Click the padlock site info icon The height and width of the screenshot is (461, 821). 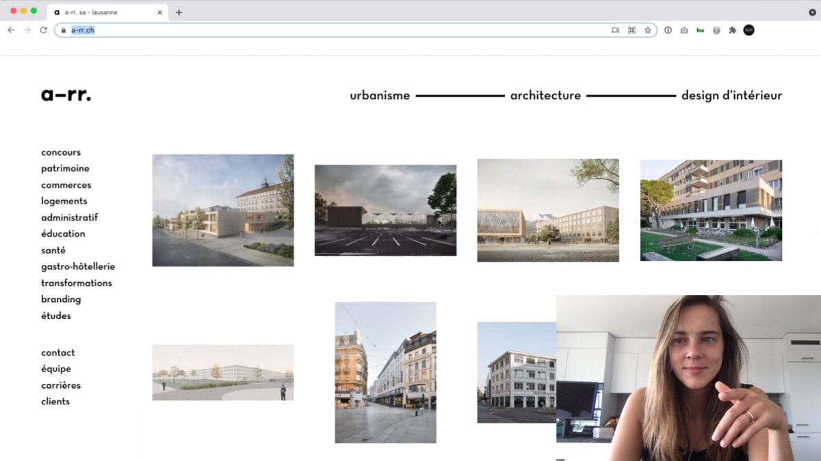(63, 30)
